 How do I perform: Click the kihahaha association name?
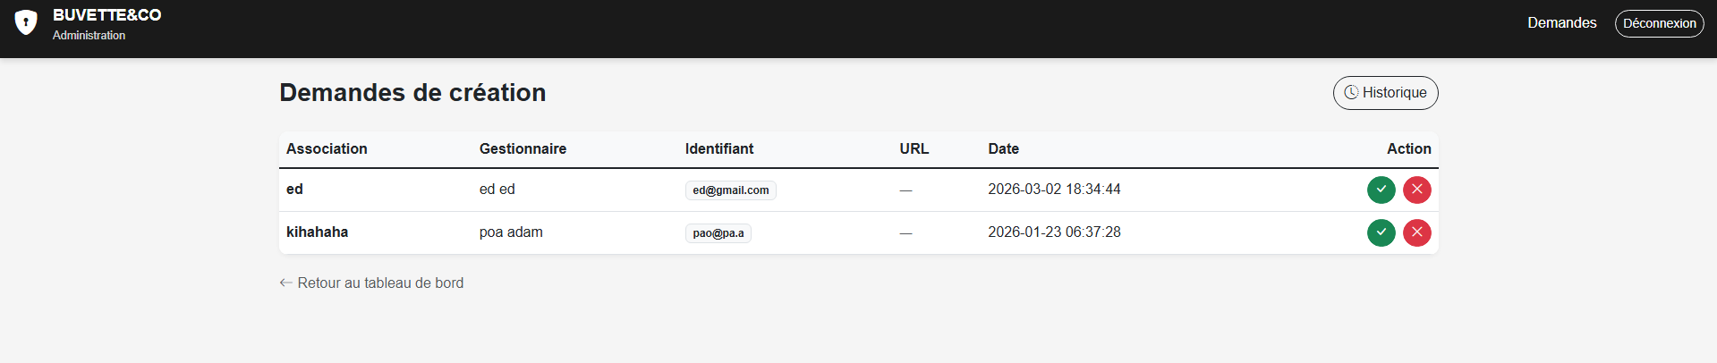[317, 232]
